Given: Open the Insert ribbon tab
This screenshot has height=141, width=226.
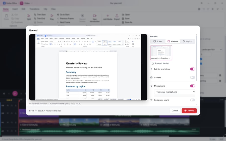Looking at the screenshot, I should pos(15,9).
